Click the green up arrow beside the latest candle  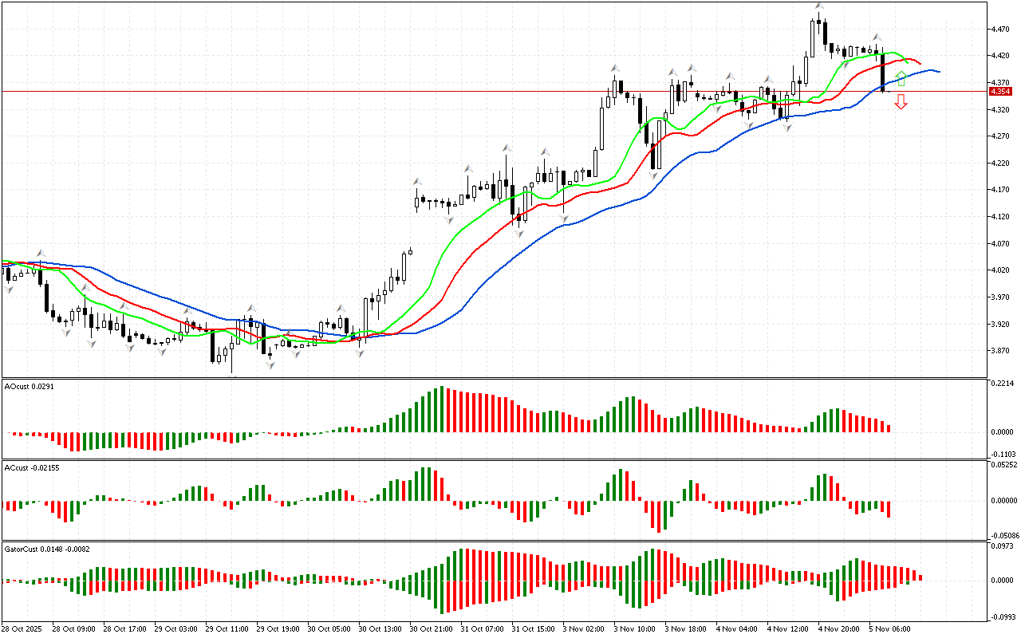[901, 78]
